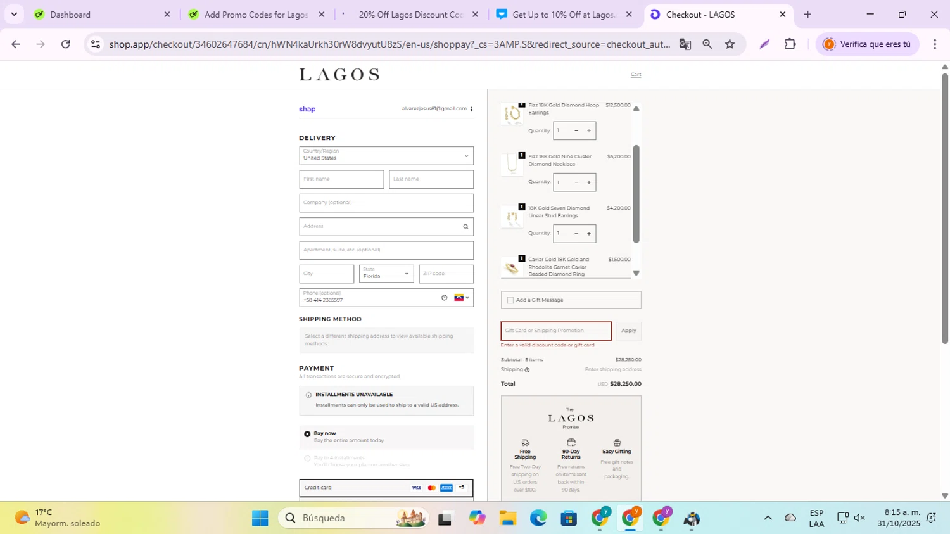Image resolution: width=950 pixels, height=534 pixels.
Task: Open the Windows Start menu
Action: click(260, 518)
